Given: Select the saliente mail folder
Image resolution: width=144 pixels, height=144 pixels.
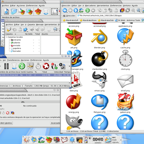Looking at the screenshot, I should tap(15, 43).
